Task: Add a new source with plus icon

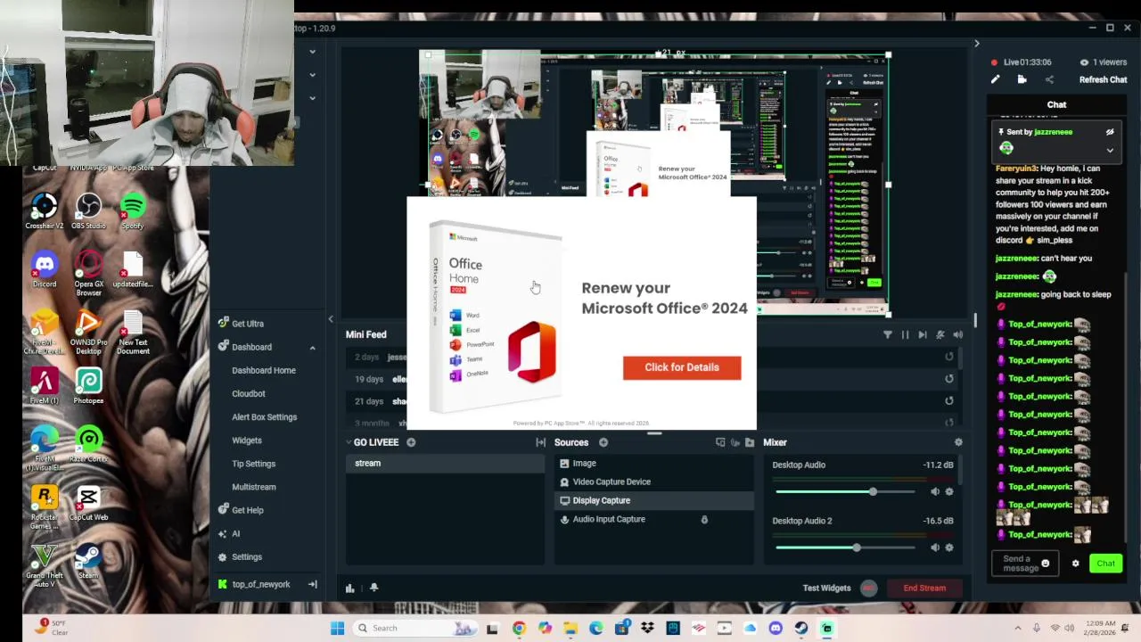Action: (x=603, y=442)
